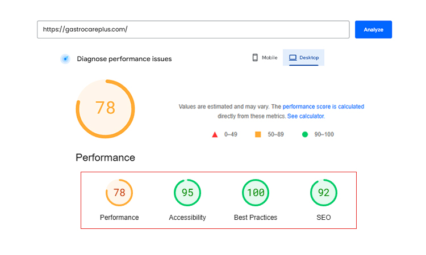Image resolution: width=426 pixels, height=255 pixels.
Task: Click the green circle 90–100 legend icon
Action: point(305,134)
